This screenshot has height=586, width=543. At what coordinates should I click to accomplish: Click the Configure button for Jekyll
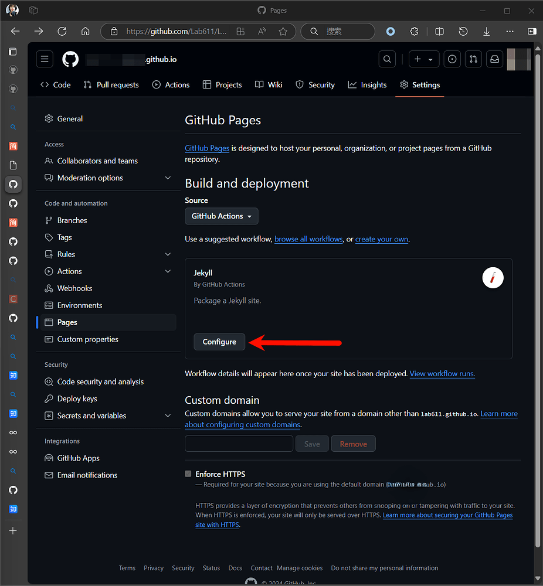[219, 342]
